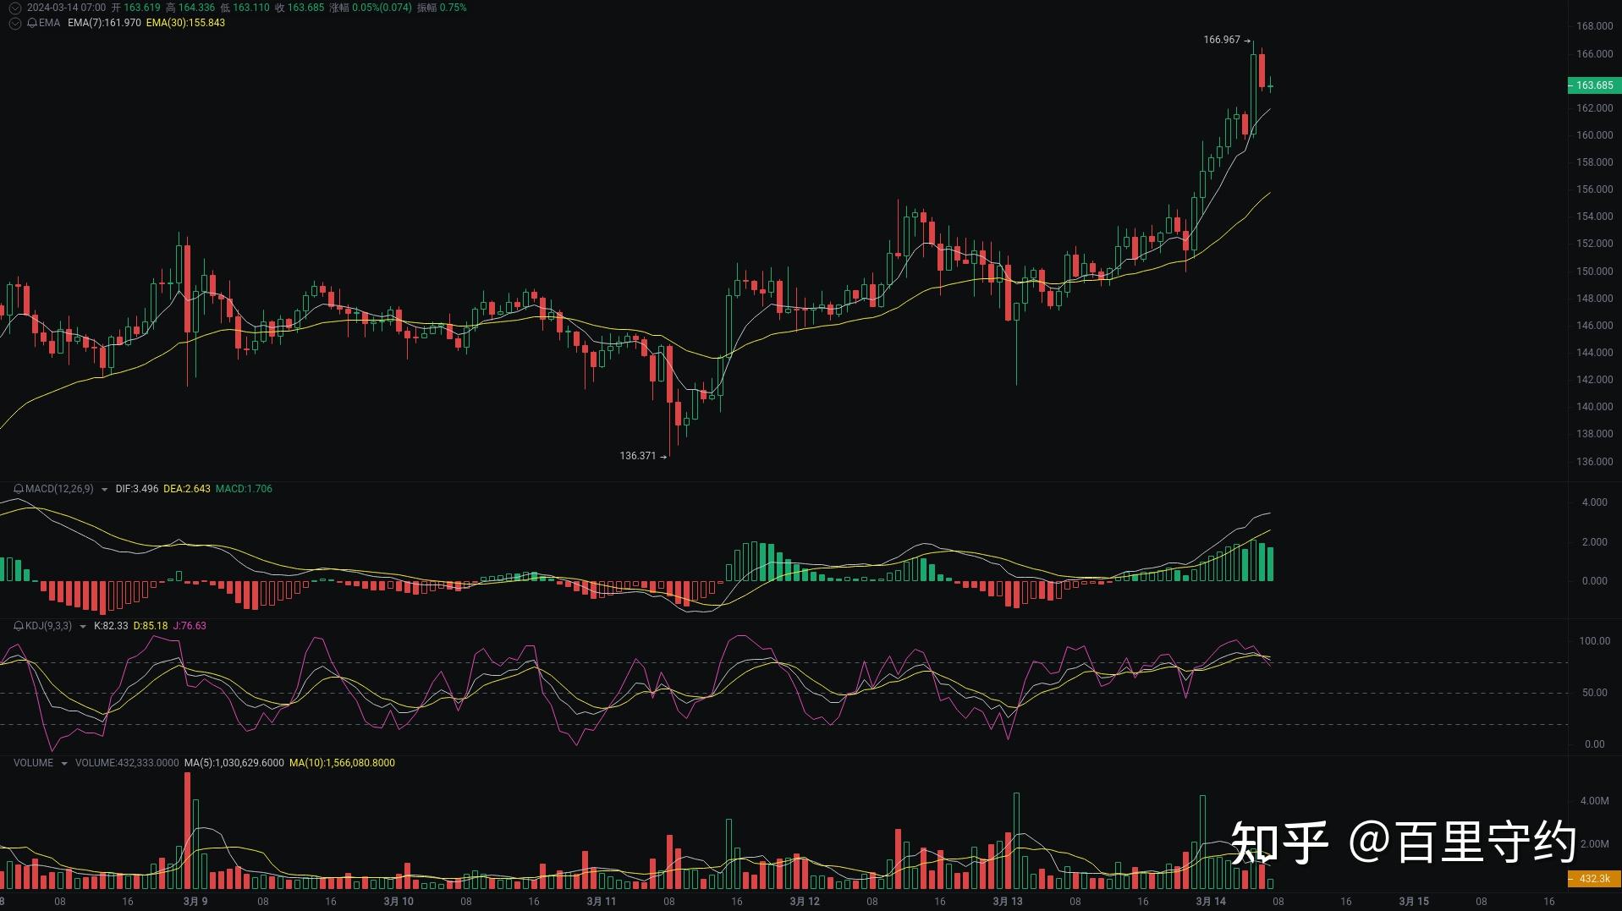Click the 3月 10 date label
The width and height of the screenshot is (1622, 911).
(399, 902)
